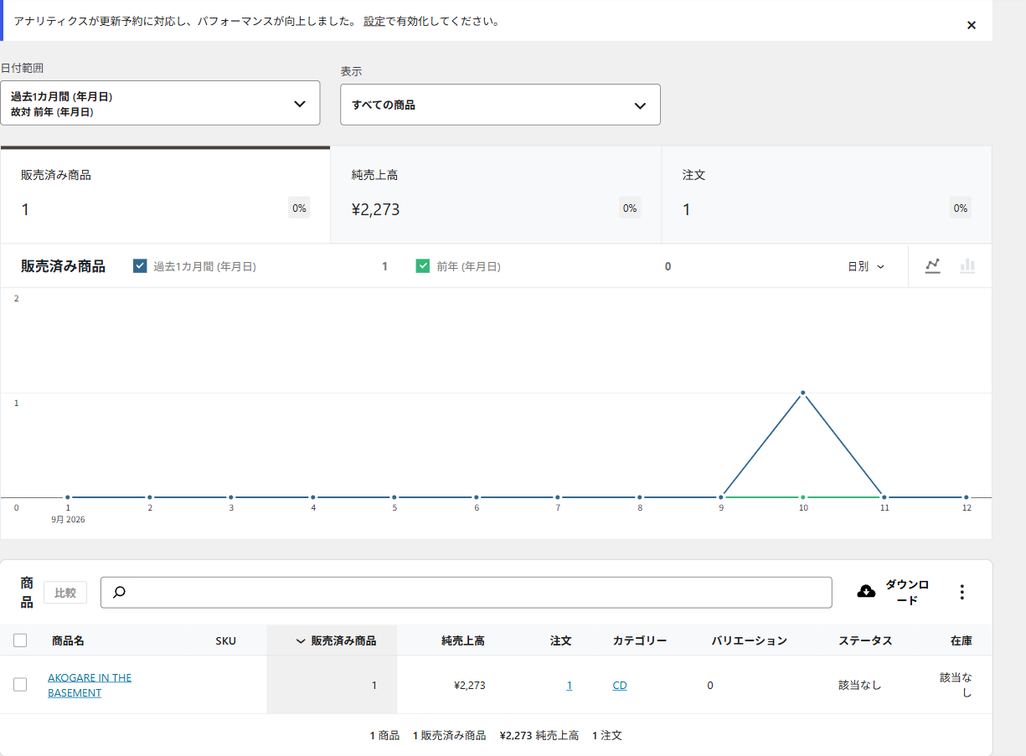Image resolution: width=1026 pixels, height=756 pixels.
Task: Switch to bar chart view
Action: point(967,265)
